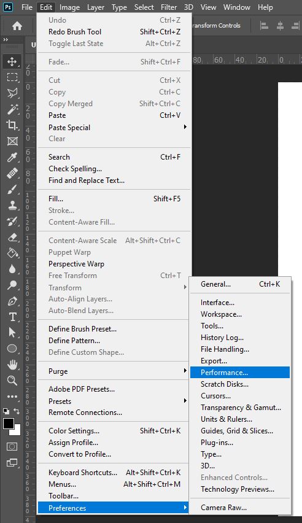302x523 pixels.
Task: Select the Pen tool
Action: (x=12, y=301)
